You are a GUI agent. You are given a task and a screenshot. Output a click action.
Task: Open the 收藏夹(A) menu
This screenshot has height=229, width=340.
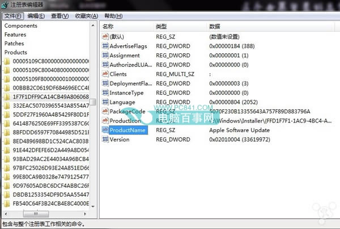[86, 16]
